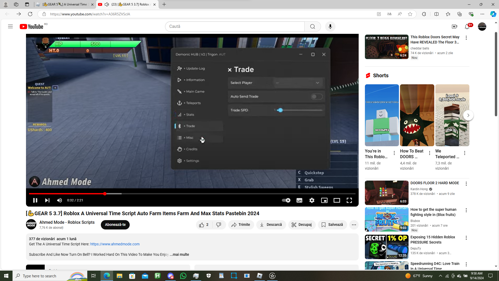Toggle the autoplay switch

click(286, 200)
